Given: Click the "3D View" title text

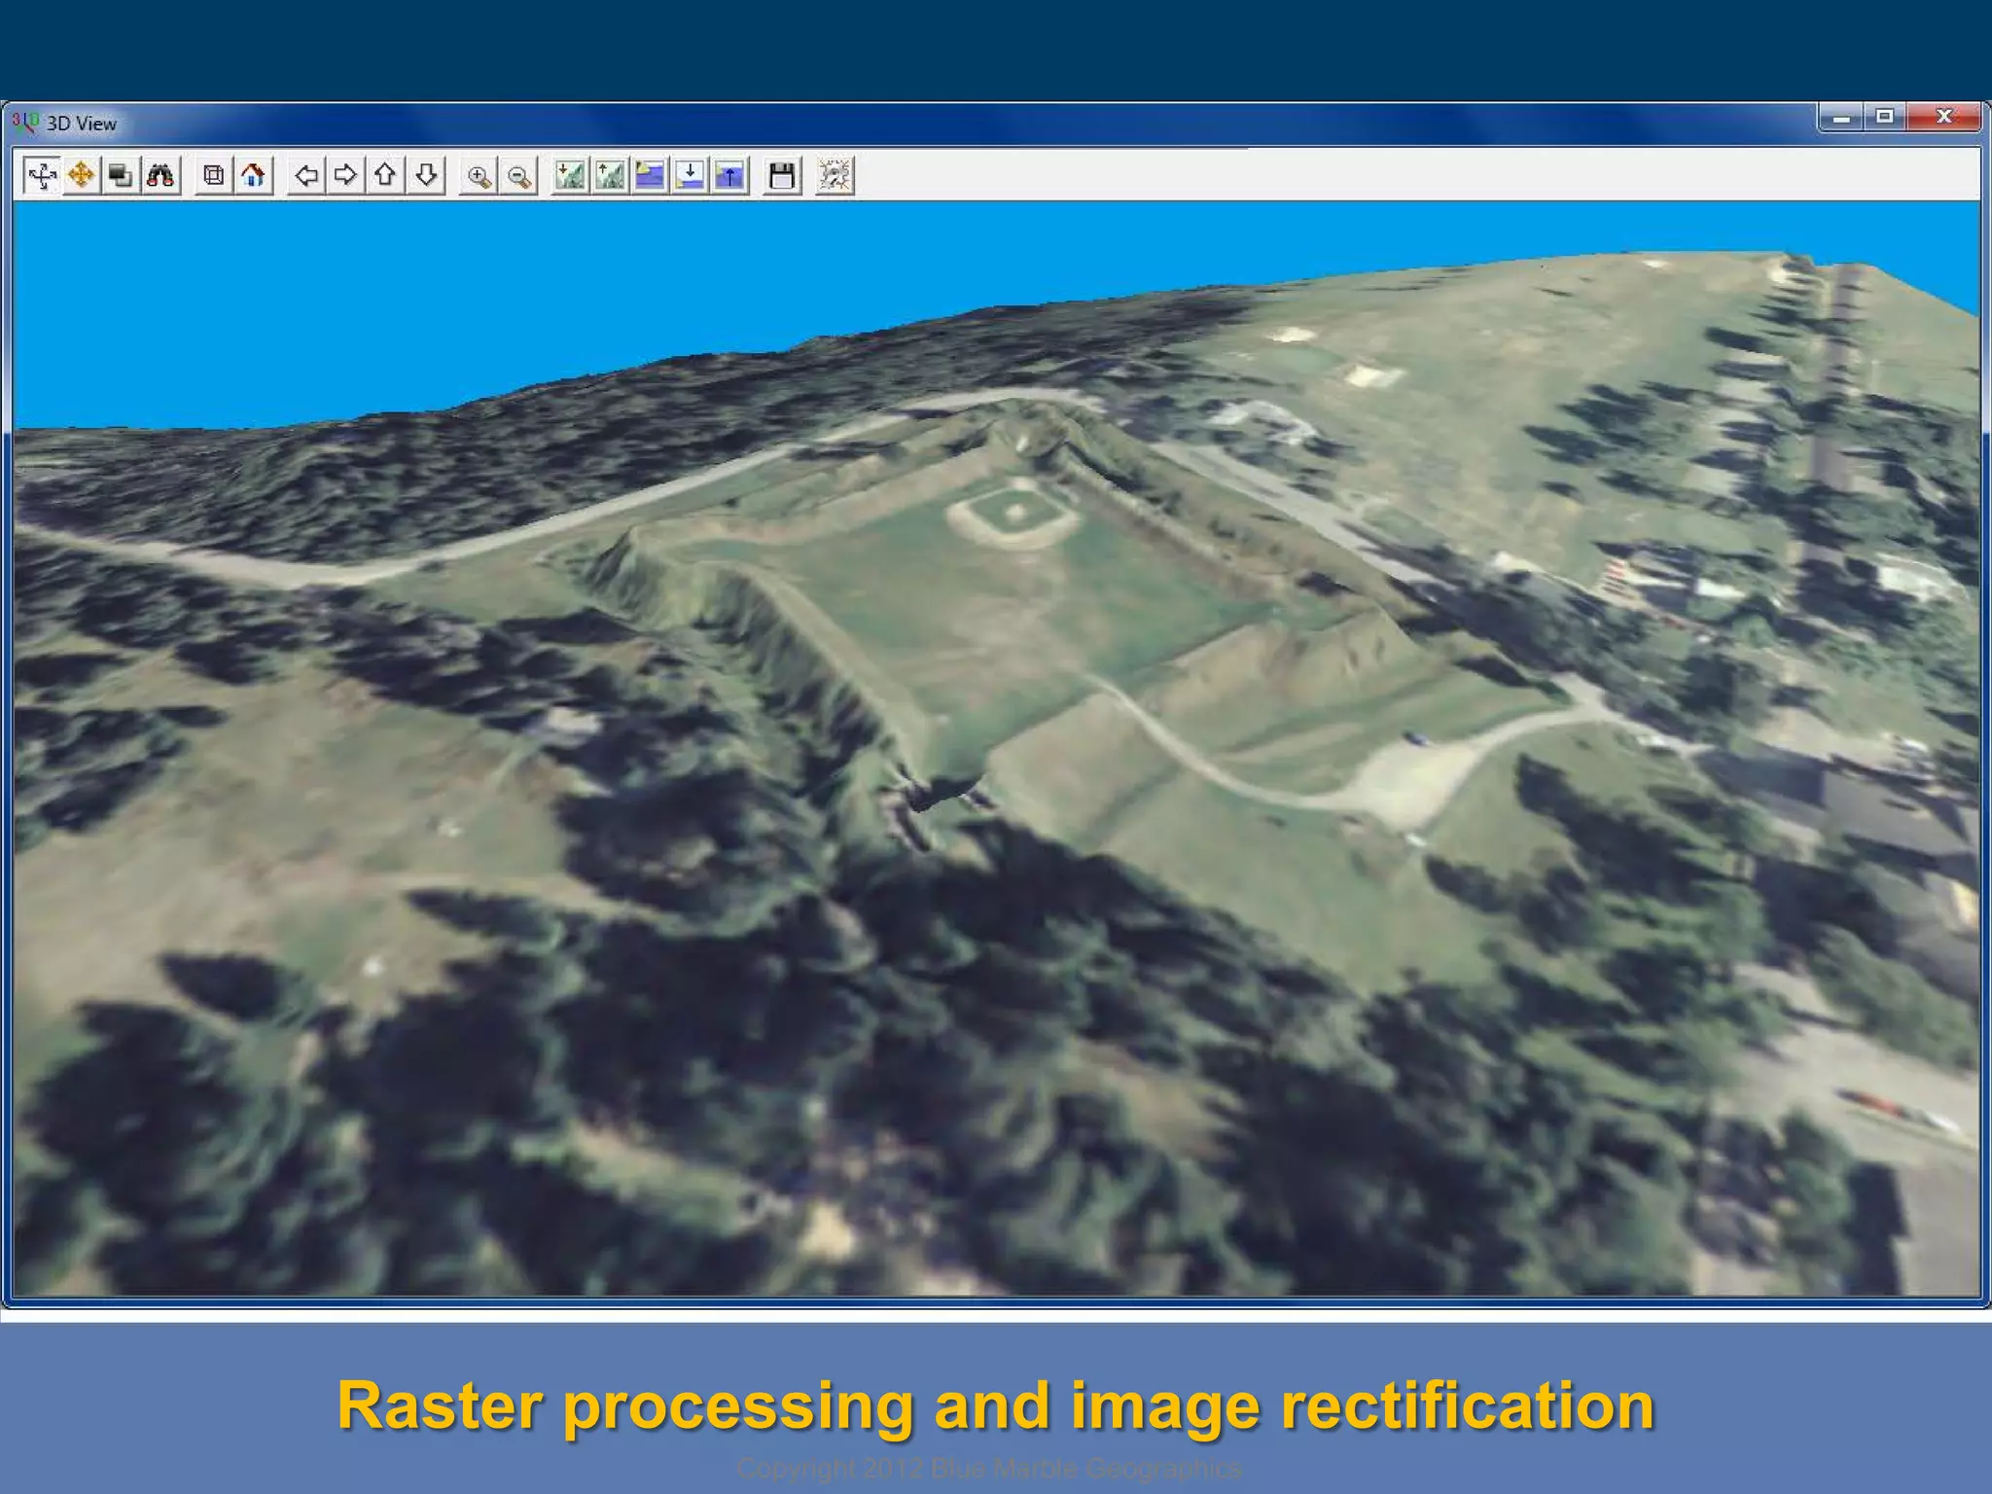Looking at the screenshot, I should 82,124.
